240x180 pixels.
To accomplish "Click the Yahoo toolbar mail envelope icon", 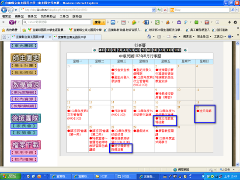I will point(113,22).
